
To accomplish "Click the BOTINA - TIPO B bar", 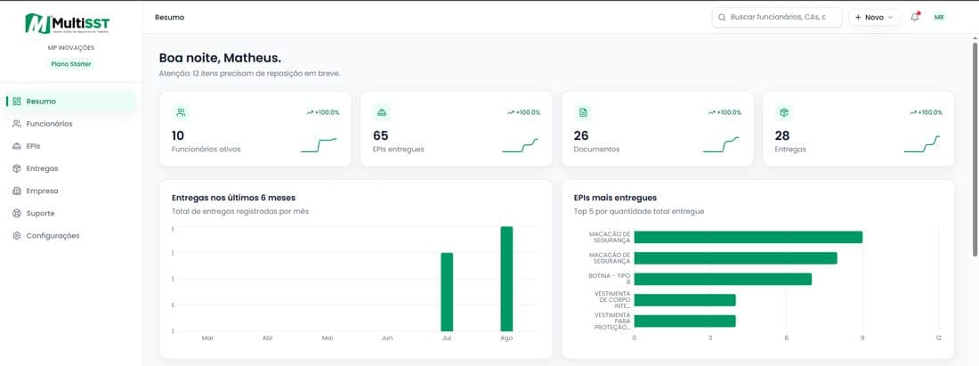I will [x=723, y=280].
